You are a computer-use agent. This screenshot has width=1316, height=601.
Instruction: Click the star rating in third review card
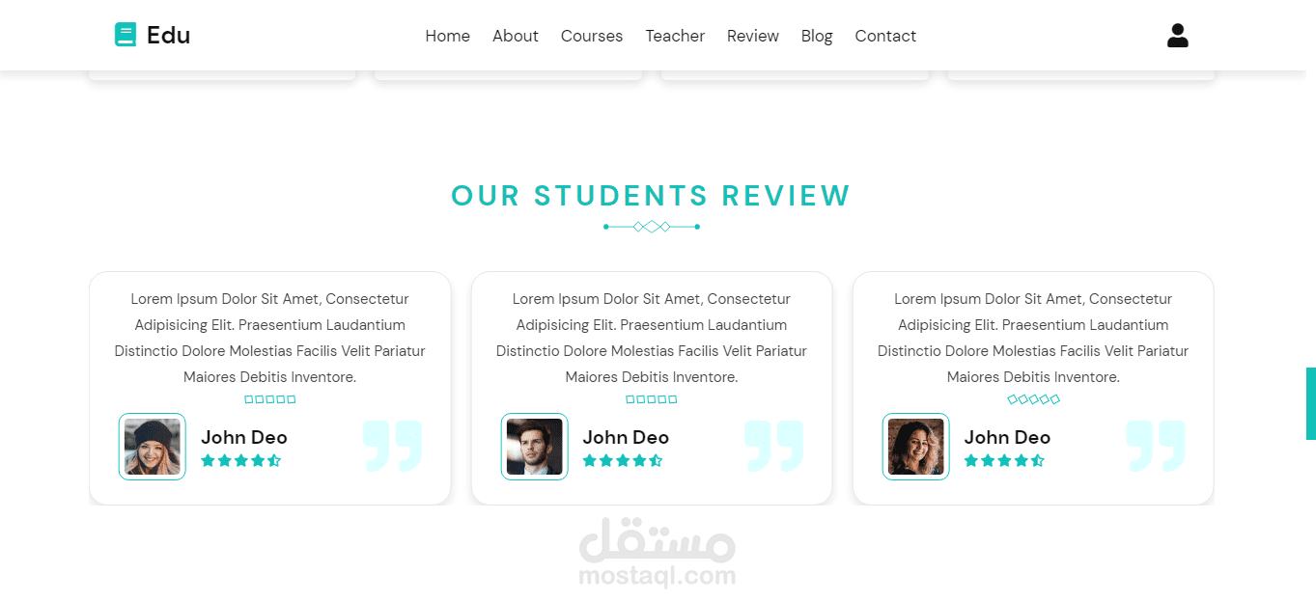click(1004, 461)
